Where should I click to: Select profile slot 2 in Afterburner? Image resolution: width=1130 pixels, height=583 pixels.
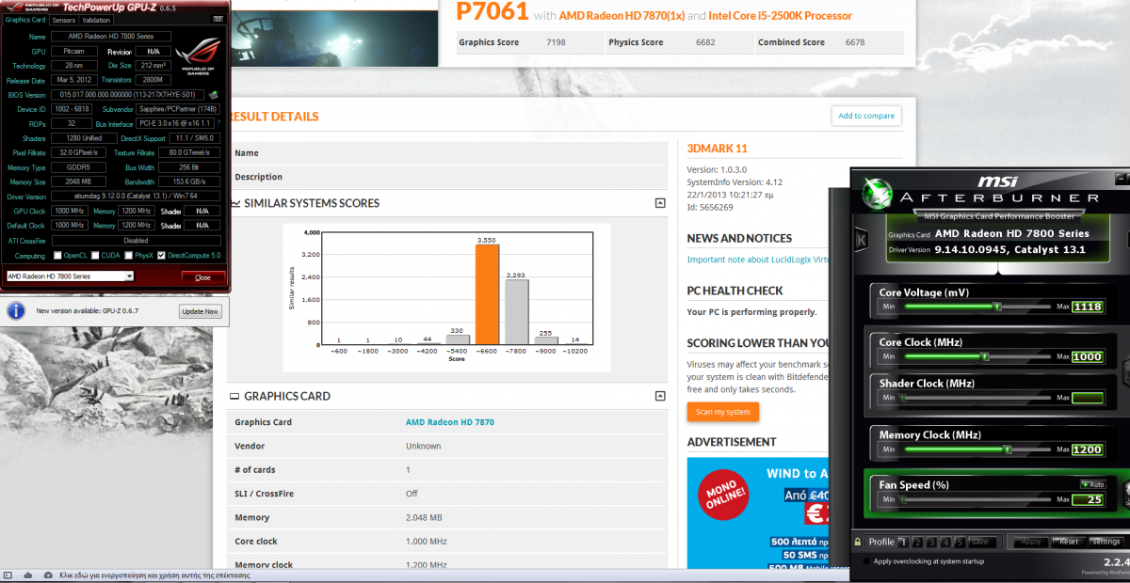[915, 542]
